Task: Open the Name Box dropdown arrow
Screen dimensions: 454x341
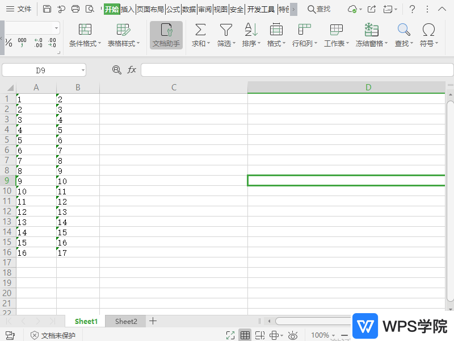Action: pyautogui.click(x=83, y=70)
